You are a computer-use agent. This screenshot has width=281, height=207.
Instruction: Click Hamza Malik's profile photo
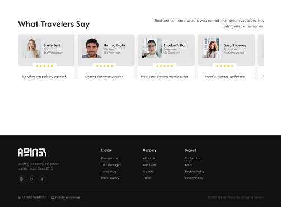92,48
